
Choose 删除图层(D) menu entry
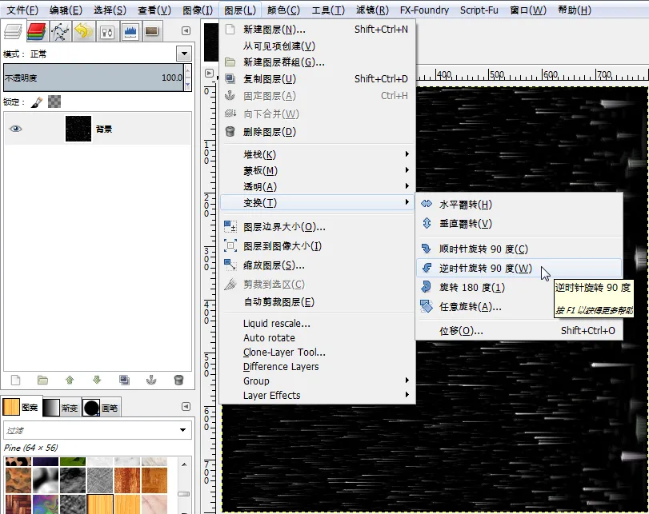[317, 132]
